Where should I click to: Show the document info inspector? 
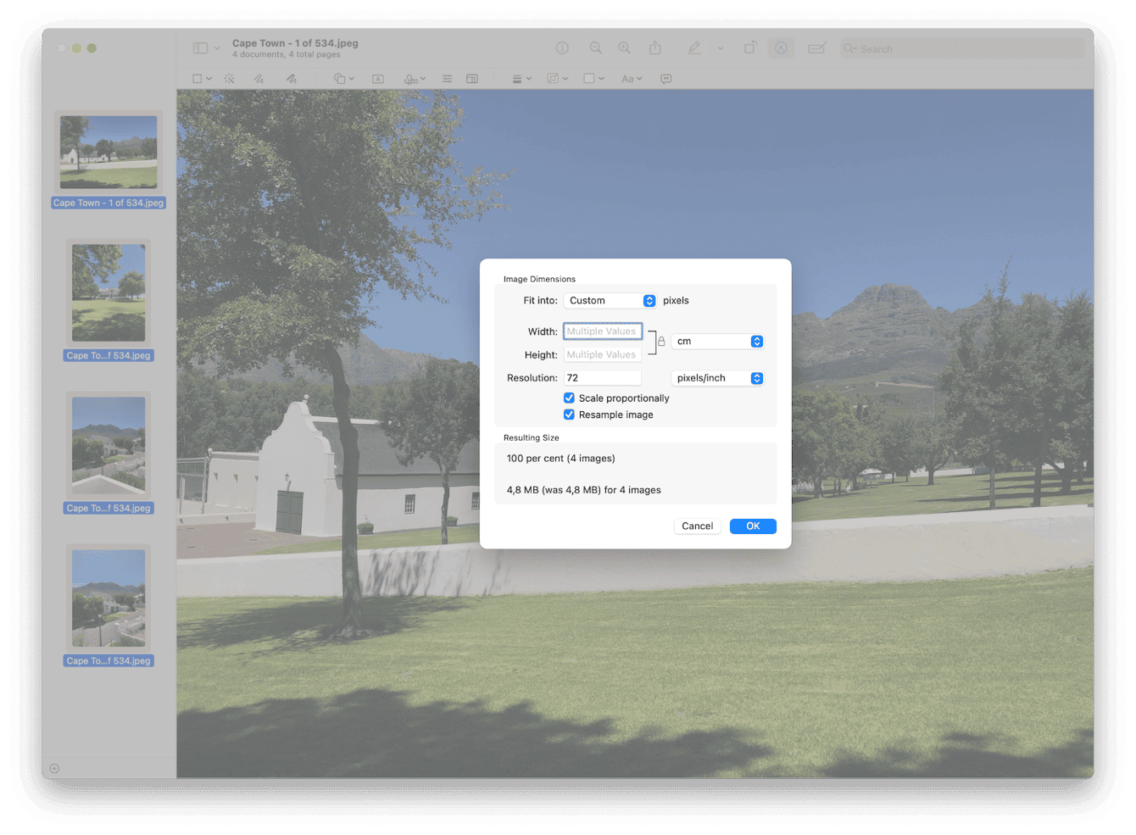pyautogui.click(x=562, y=48)
